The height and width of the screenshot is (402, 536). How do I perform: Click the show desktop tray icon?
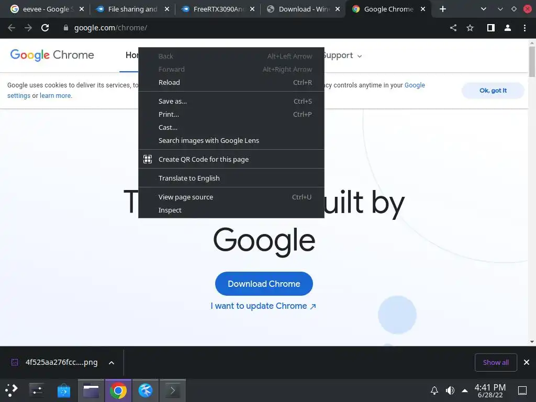[522, 390]
